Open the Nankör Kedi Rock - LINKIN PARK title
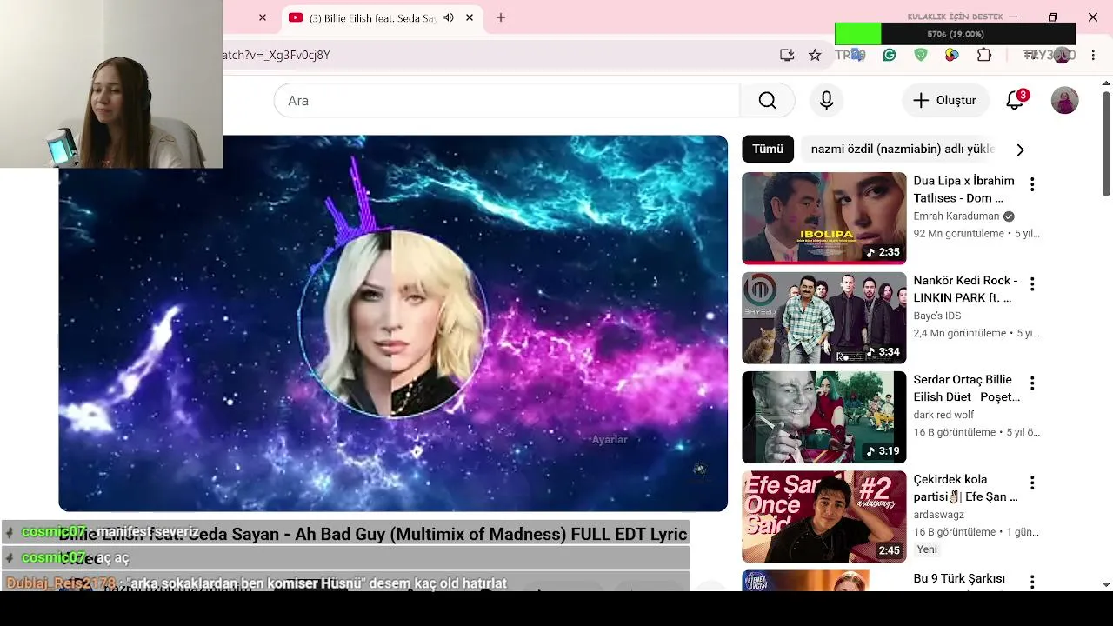 pos(965,289)
